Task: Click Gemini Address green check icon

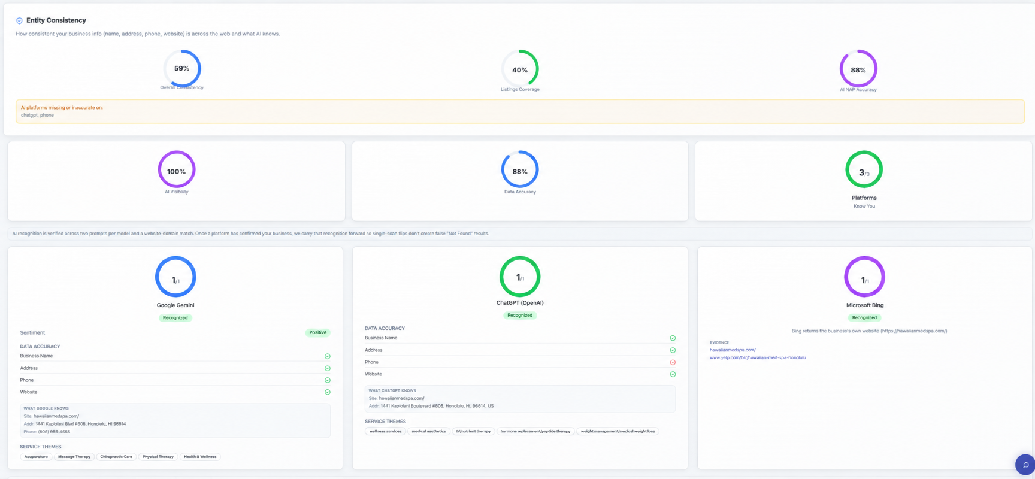Action: tap(328, 368)
